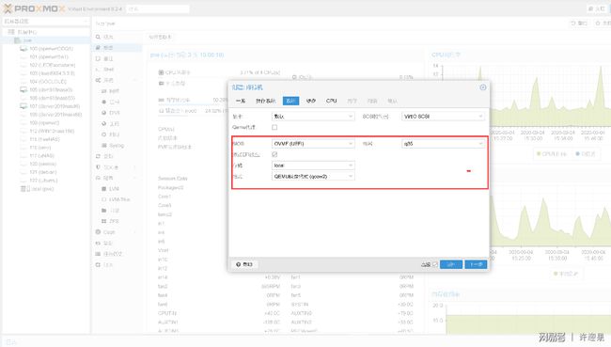The width and height of the screenshot is (611, 347).
Task: Open the Machine dropdown showing q35
Action: pyautogui.click(x=443, y=144)
